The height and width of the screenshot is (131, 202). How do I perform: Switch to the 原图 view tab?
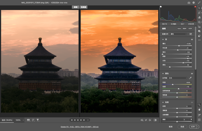pyautogui.click(x=75, y=7)
